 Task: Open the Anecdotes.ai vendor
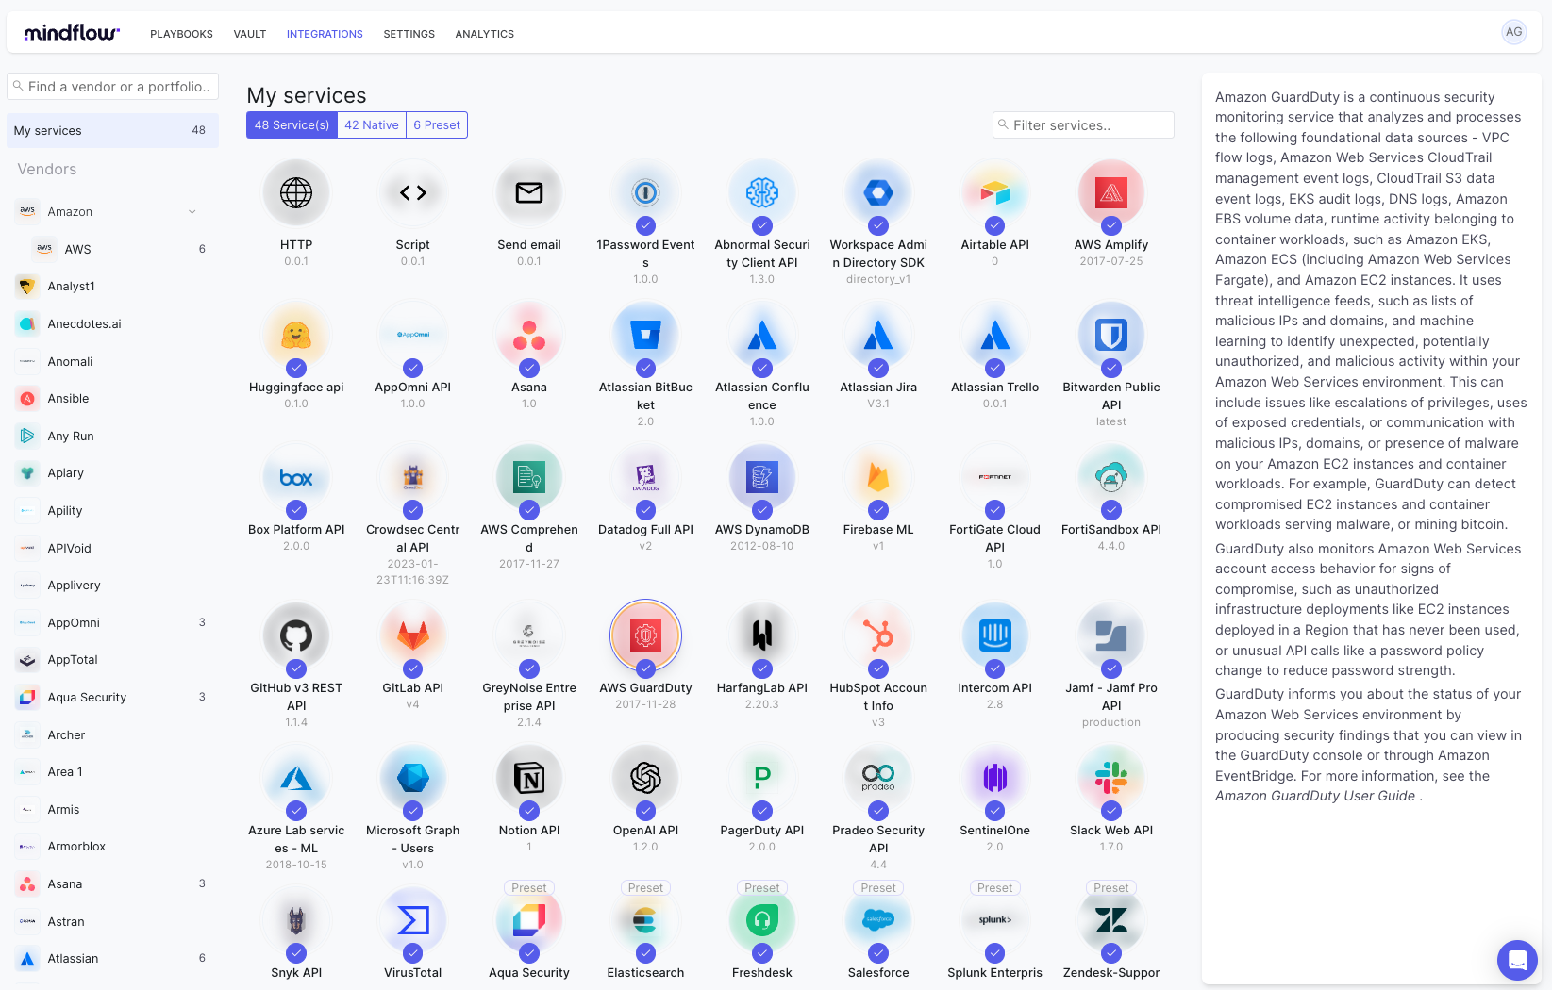coord(112,323)
